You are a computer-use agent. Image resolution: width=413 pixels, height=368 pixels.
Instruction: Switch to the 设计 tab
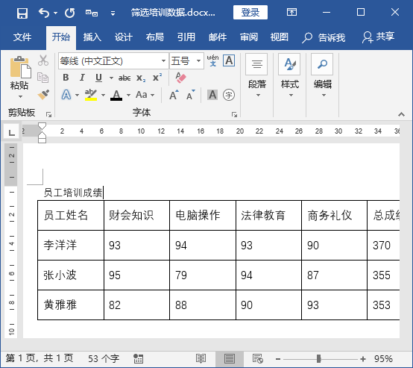click(x=124, y=37)
